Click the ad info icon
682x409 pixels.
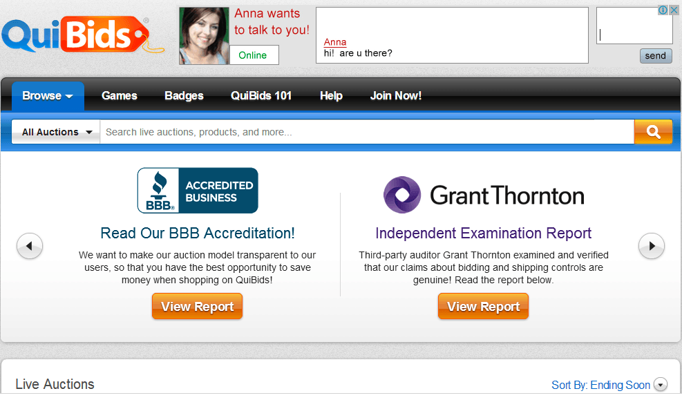pos(663,10)
